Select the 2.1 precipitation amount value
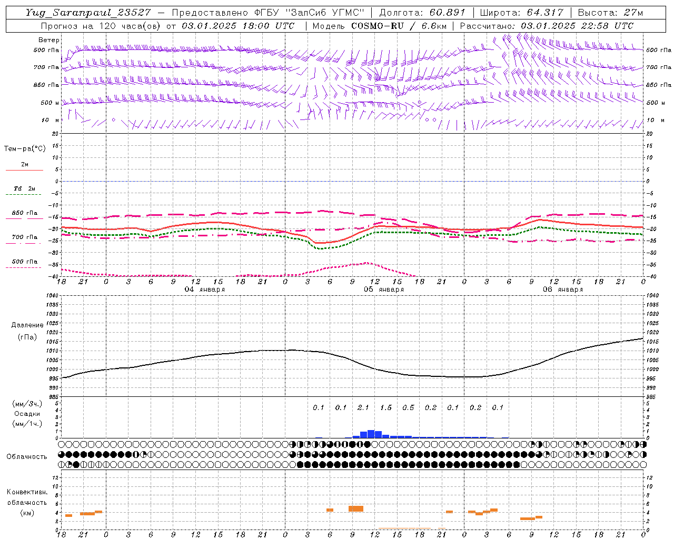 point(363,407)
